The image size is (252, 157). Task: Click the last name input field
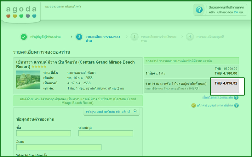106,133
